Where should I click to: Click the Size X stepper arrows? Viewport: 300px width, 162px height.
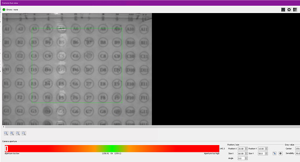246,153
